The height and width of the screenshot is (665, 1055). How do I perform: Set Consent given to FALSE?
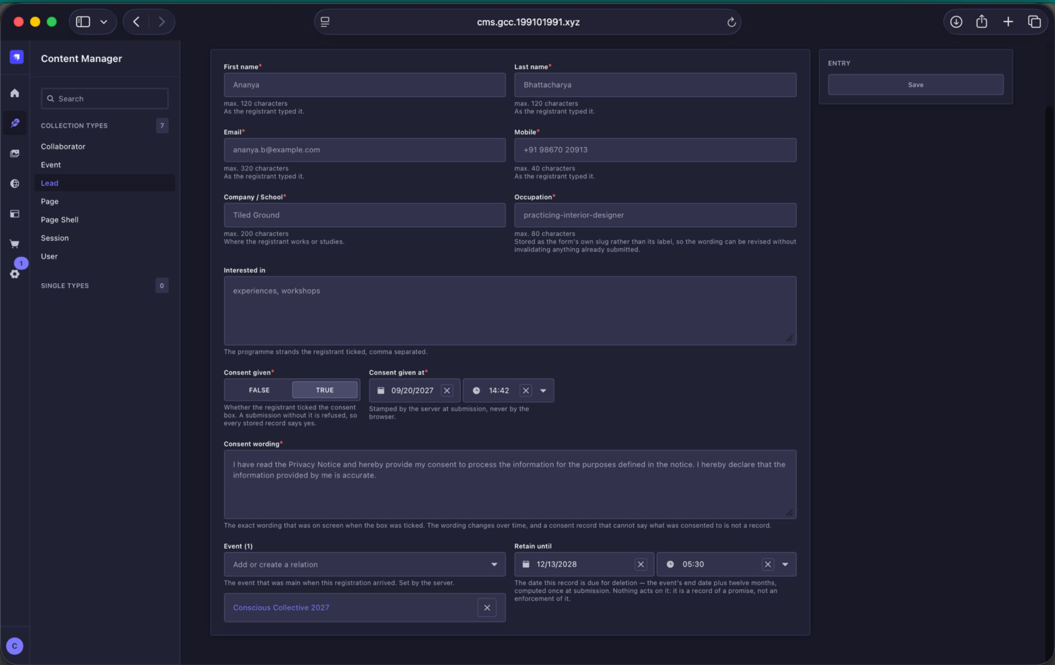[259, 390]
